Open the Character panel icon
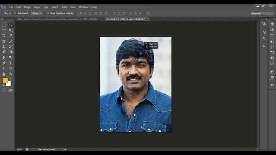The image size is (276, 155). click(x=264, y=32)
